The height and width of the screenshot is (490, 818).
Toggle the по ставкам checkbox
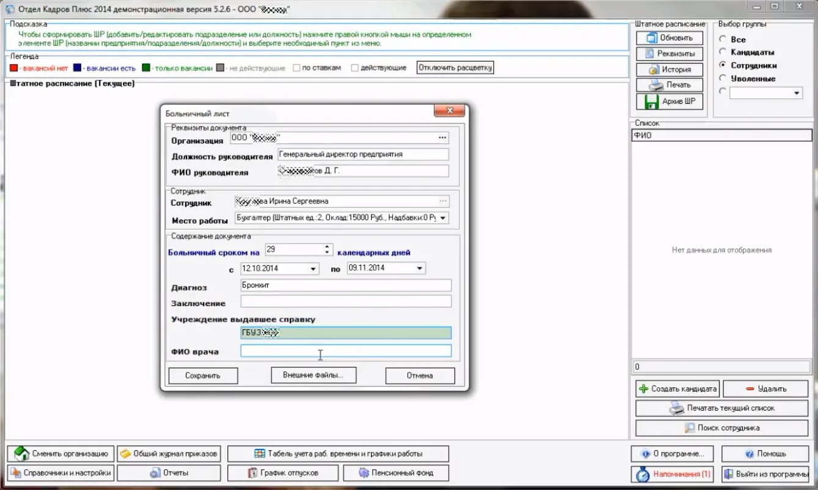coord(297,68)
